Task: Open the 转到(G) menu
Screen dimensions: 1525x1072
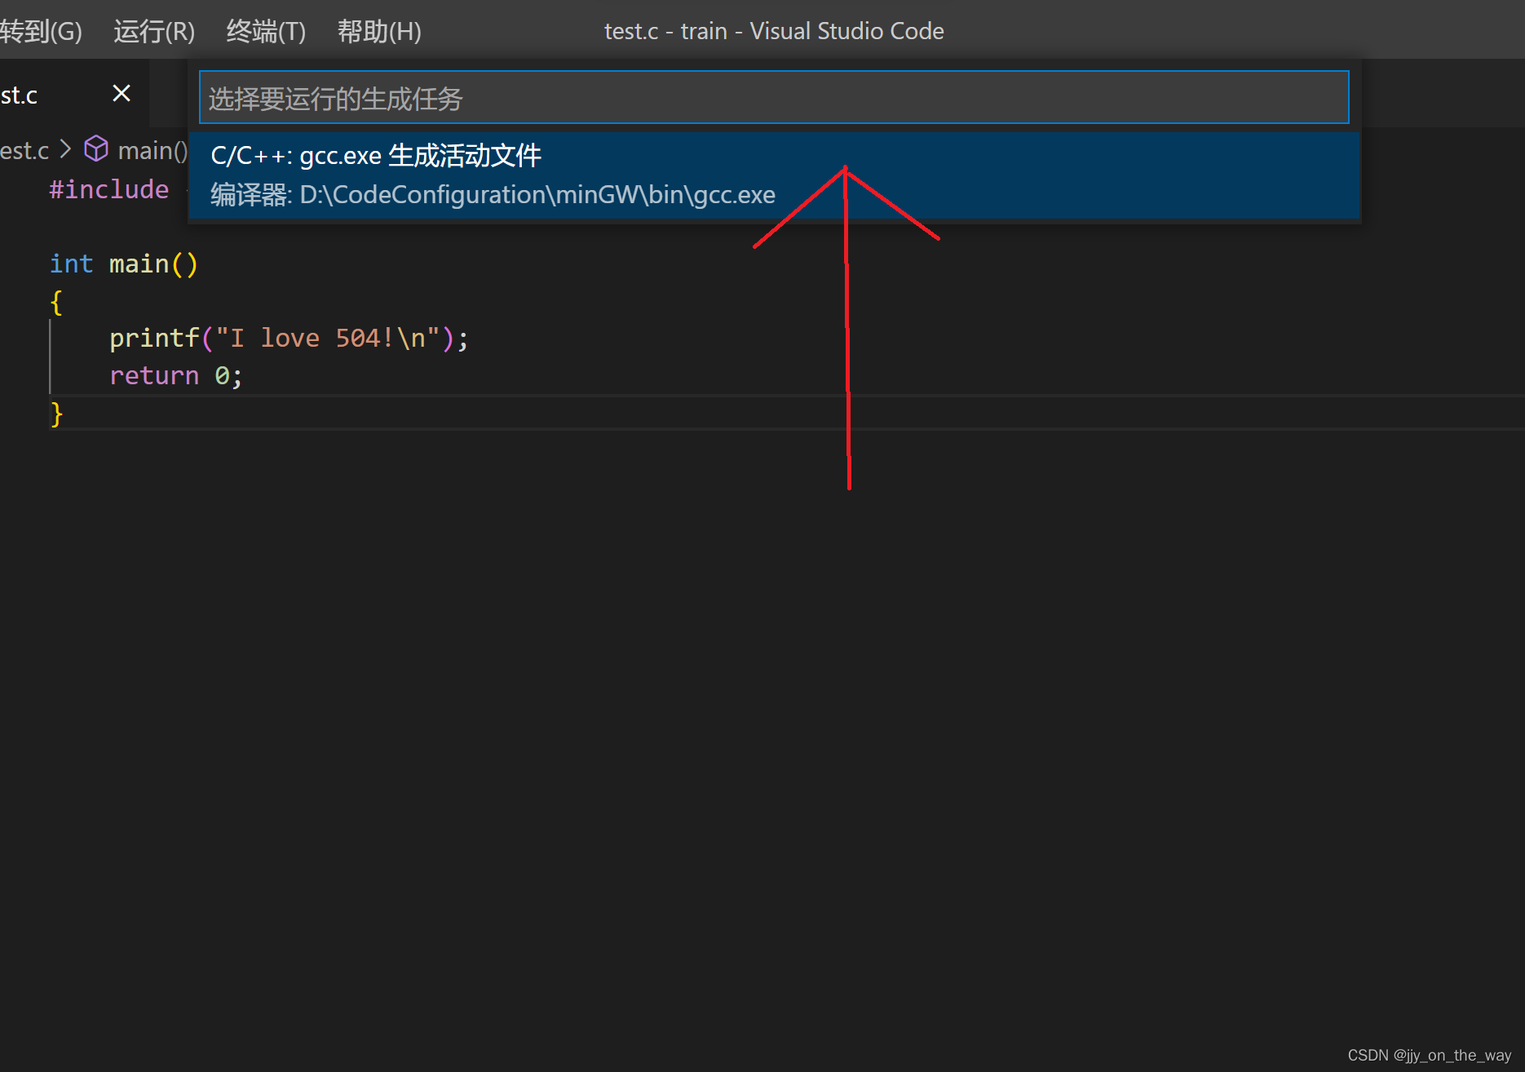Action: [41, 31]
